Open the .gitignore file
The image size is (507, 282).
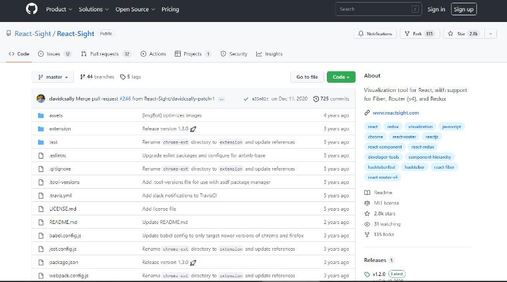pyautogui.click(x=60, y=169)
